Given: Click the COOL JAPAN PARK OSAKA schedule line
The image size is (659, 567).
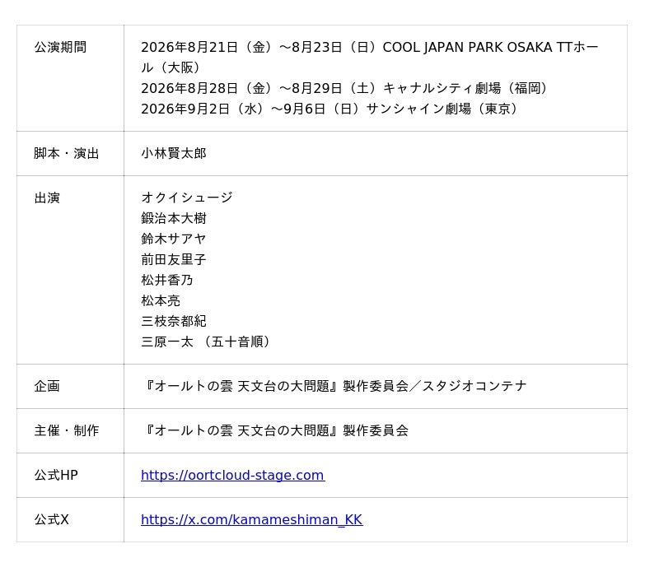Looking at the screenshot, I should click(x=369, y=48).
